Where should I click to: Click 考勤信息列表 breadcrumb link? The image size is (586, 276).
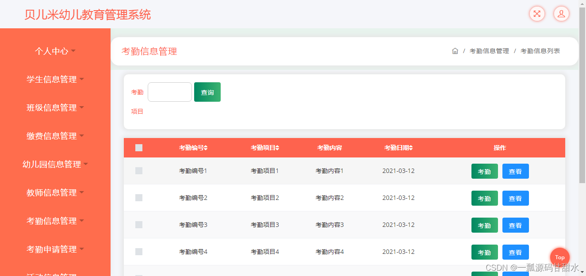coord(540,51)
